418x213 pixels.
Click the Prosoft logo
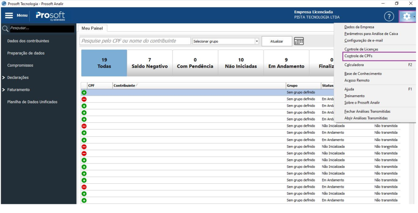point(50,16)
